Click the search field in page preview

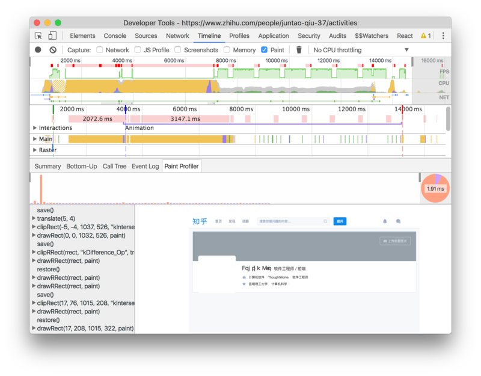(x=293, y=221)
